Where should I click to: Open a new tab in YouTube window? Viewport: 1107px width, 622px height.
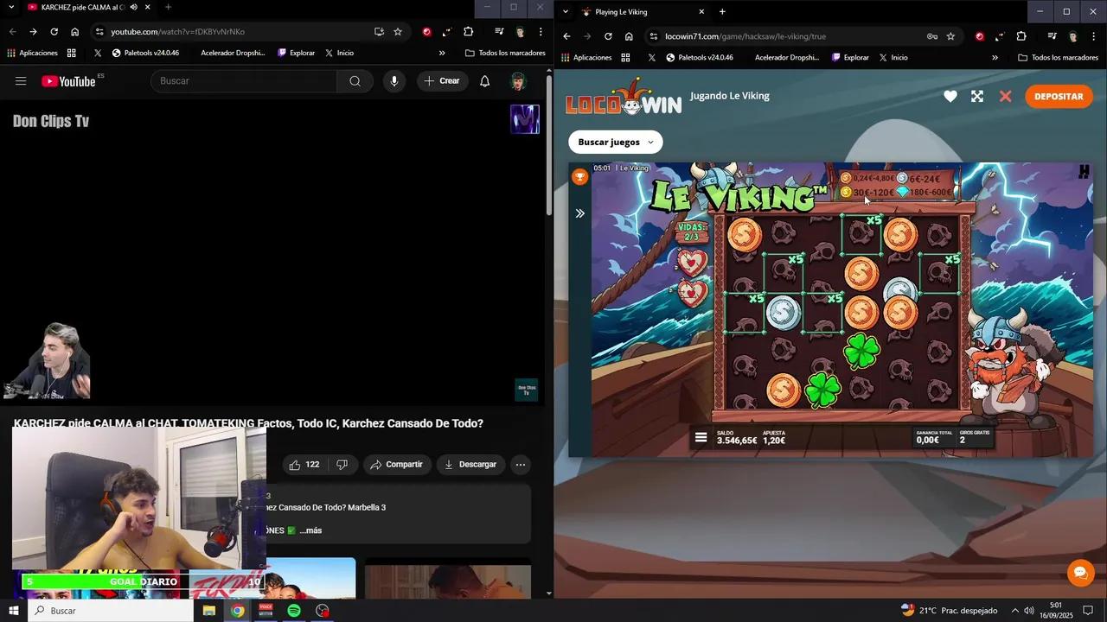168,8
